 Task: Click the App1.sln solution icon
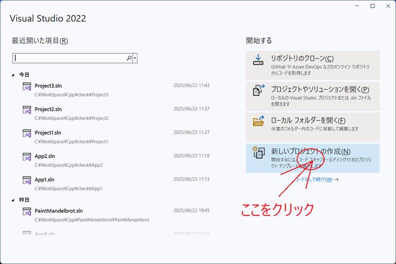27,180
